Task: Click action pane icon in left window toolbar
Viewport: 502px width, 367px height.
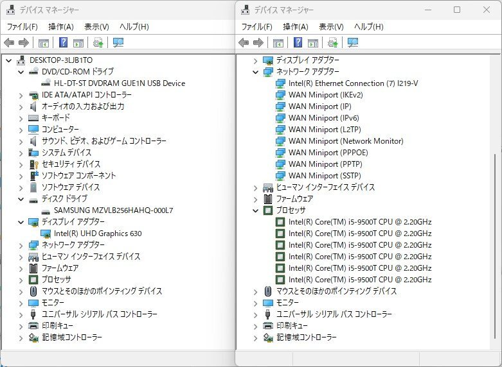Action: (x=78, y=42)
